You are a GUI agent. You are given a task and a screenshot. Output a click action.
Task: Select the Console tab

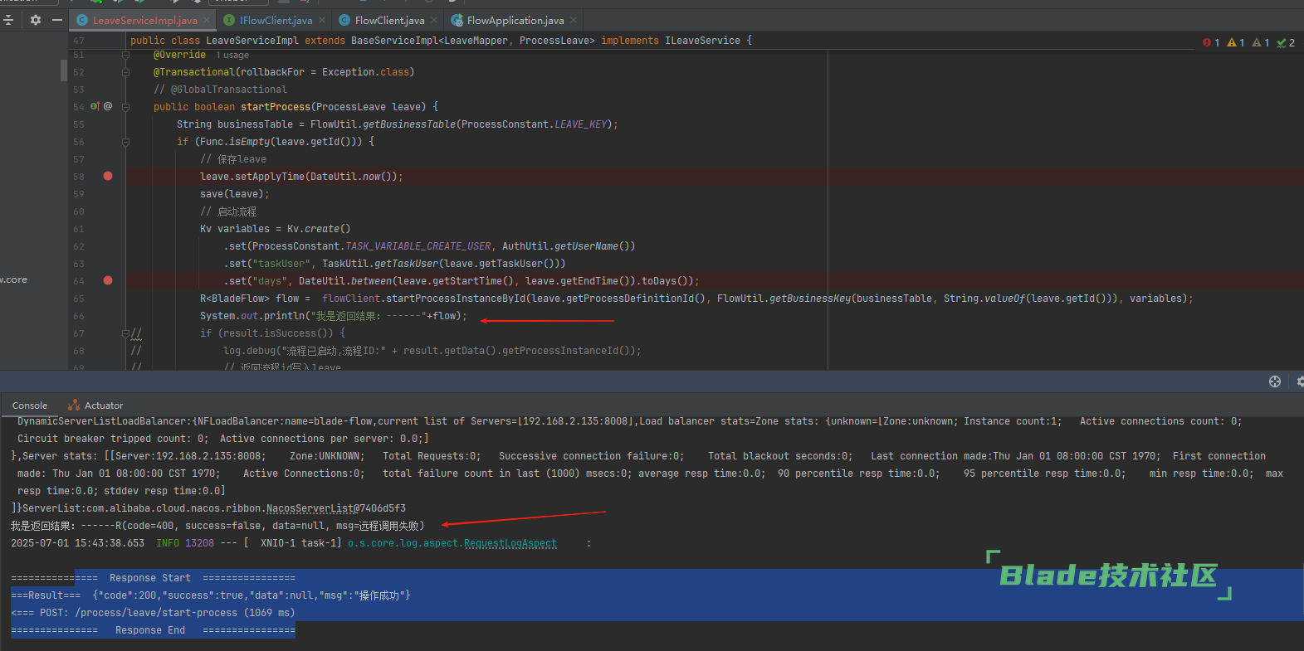tap(30, 406)
